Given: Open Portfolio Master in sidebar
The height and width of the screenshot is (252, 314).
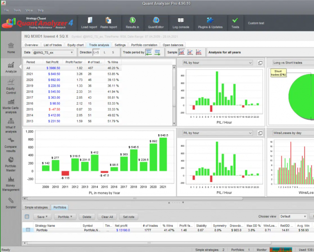Looking at the screenshot, I should (x=11, y=165).
